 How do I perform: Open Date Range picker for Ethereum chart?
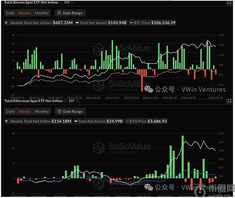(x=69, y=112)
